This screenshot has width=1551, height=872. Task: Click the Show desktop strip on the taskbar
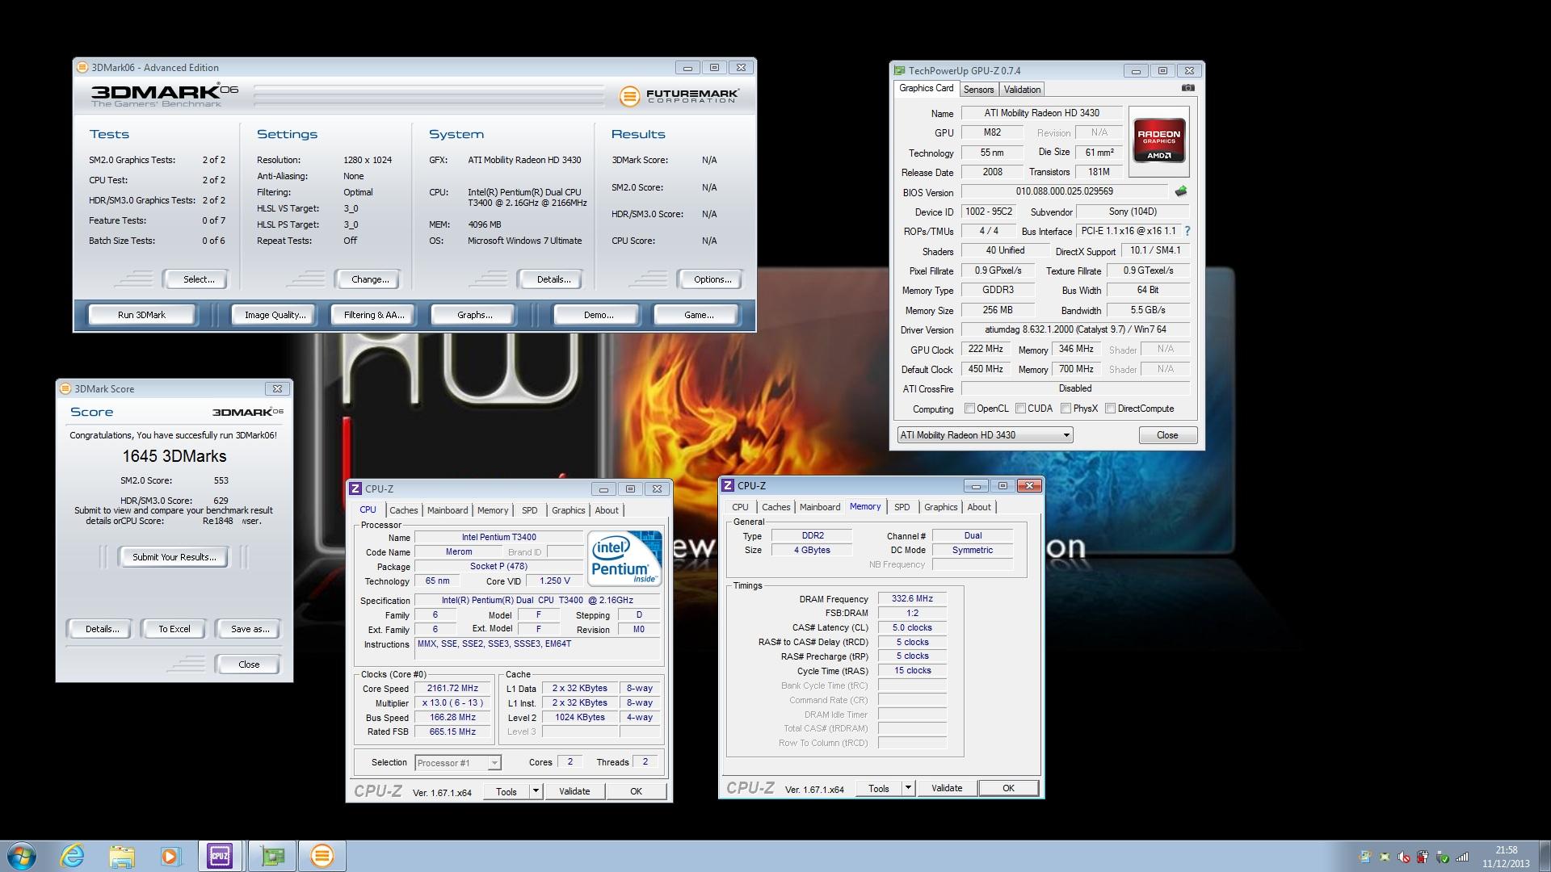[x=1545, y=857]
